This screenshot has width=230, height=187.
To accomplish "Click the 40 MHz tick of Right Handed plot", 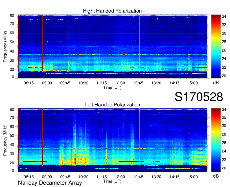I will 12,51.
